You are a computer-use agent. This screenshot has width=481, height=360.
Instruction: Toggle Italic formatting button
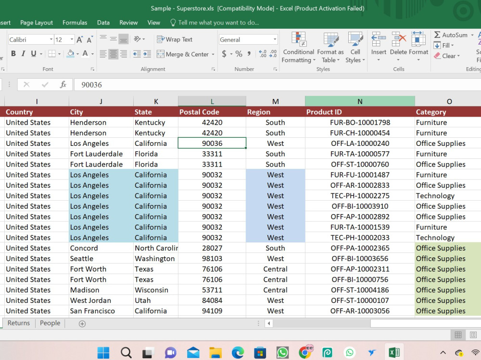click(23, 54)
